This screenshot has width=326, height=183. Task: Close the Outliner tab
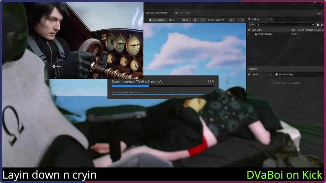pyautogui.click(x=271, y=19)
